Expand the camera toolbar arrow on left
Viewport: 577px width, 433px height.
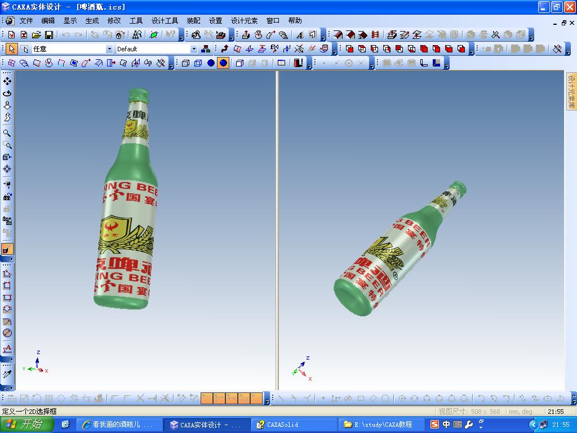click(x=7, y=259)
